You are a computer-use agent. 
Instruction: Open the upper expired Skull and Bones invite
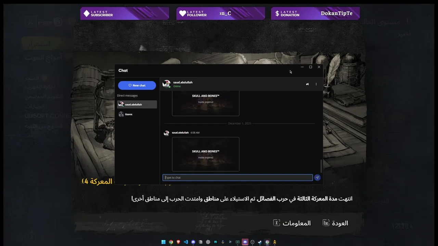[206, 104]
